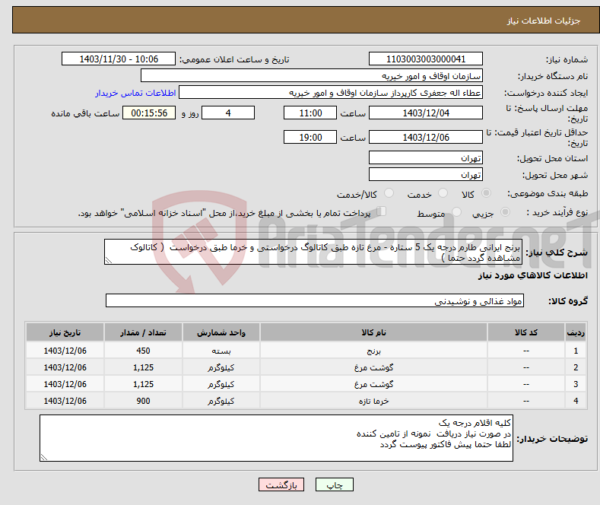Click the ردیف column header
Screen dimensions: 600x505
pos(576,332)
